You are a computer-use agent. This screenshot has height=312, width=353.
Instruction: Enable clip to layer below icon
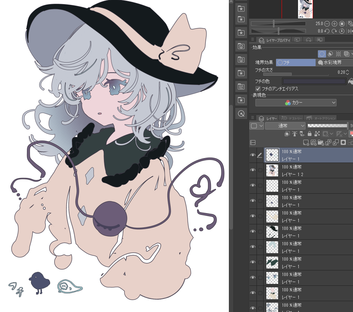(287, 134)
